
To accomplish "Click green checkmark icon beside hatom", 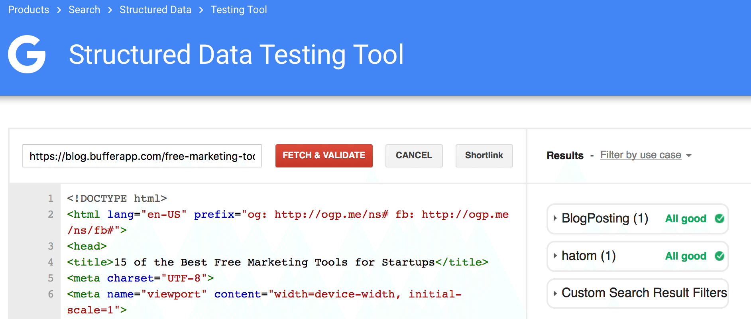I will point(720,256).
